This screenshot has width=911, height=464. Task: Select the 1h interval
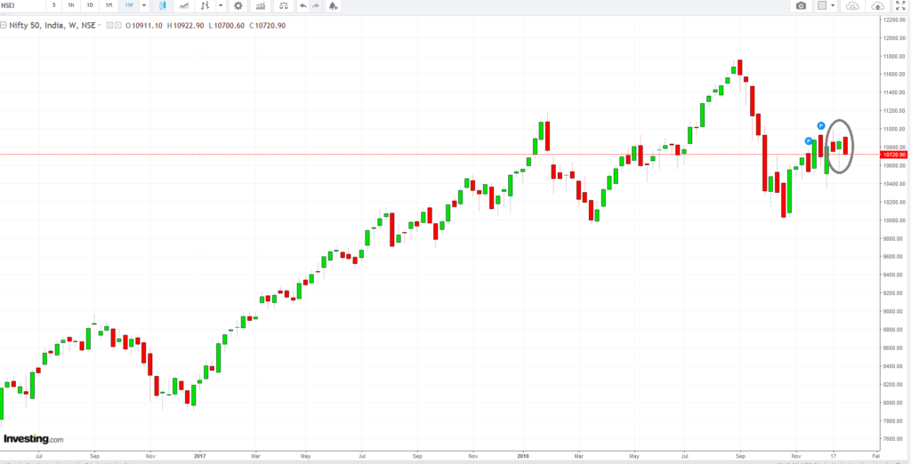pyautogui.click(x=71, y=5)
